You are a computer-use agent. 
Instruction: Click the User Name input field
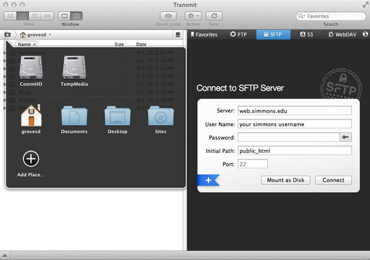click(295, 124)
